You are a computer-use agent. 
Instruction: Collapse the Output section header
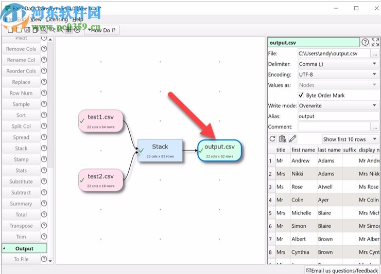tap(24, 248)
